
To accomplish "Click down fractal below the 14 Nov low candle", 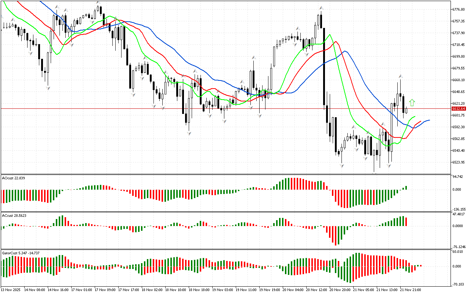I will pos(48,88).
